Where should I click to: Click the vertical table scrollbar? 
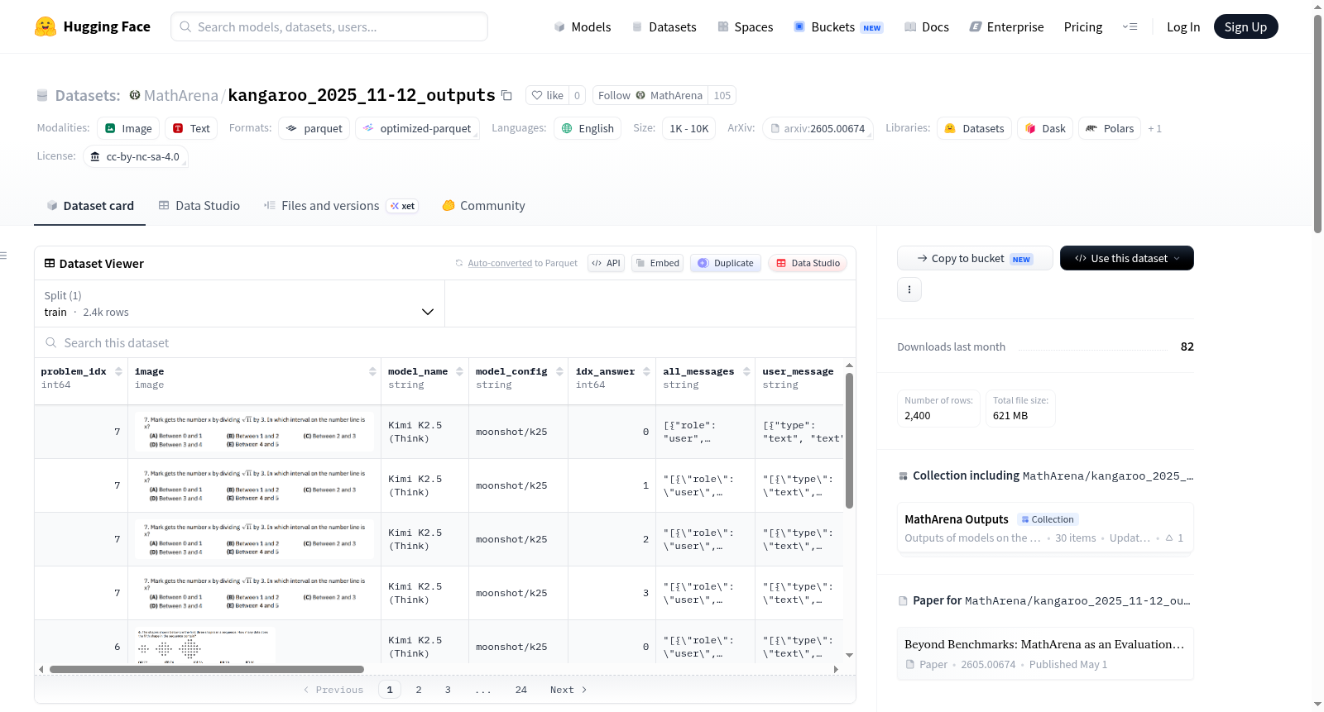pos(849,440)
